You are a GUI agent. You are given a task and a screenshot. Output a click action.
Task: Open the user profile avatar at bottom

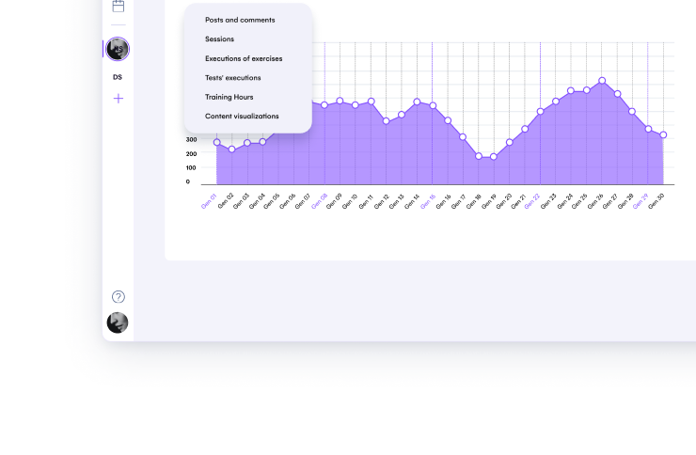[x=118, y=322]
